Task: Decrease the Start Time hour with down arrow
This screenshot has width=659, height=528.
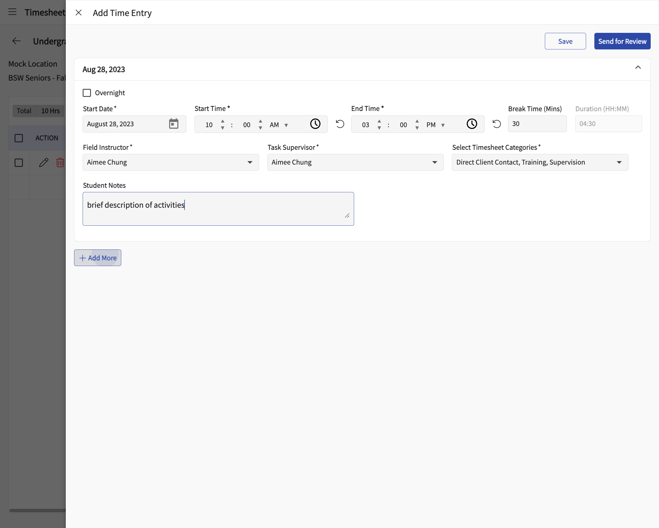Action: coord(223,128)
